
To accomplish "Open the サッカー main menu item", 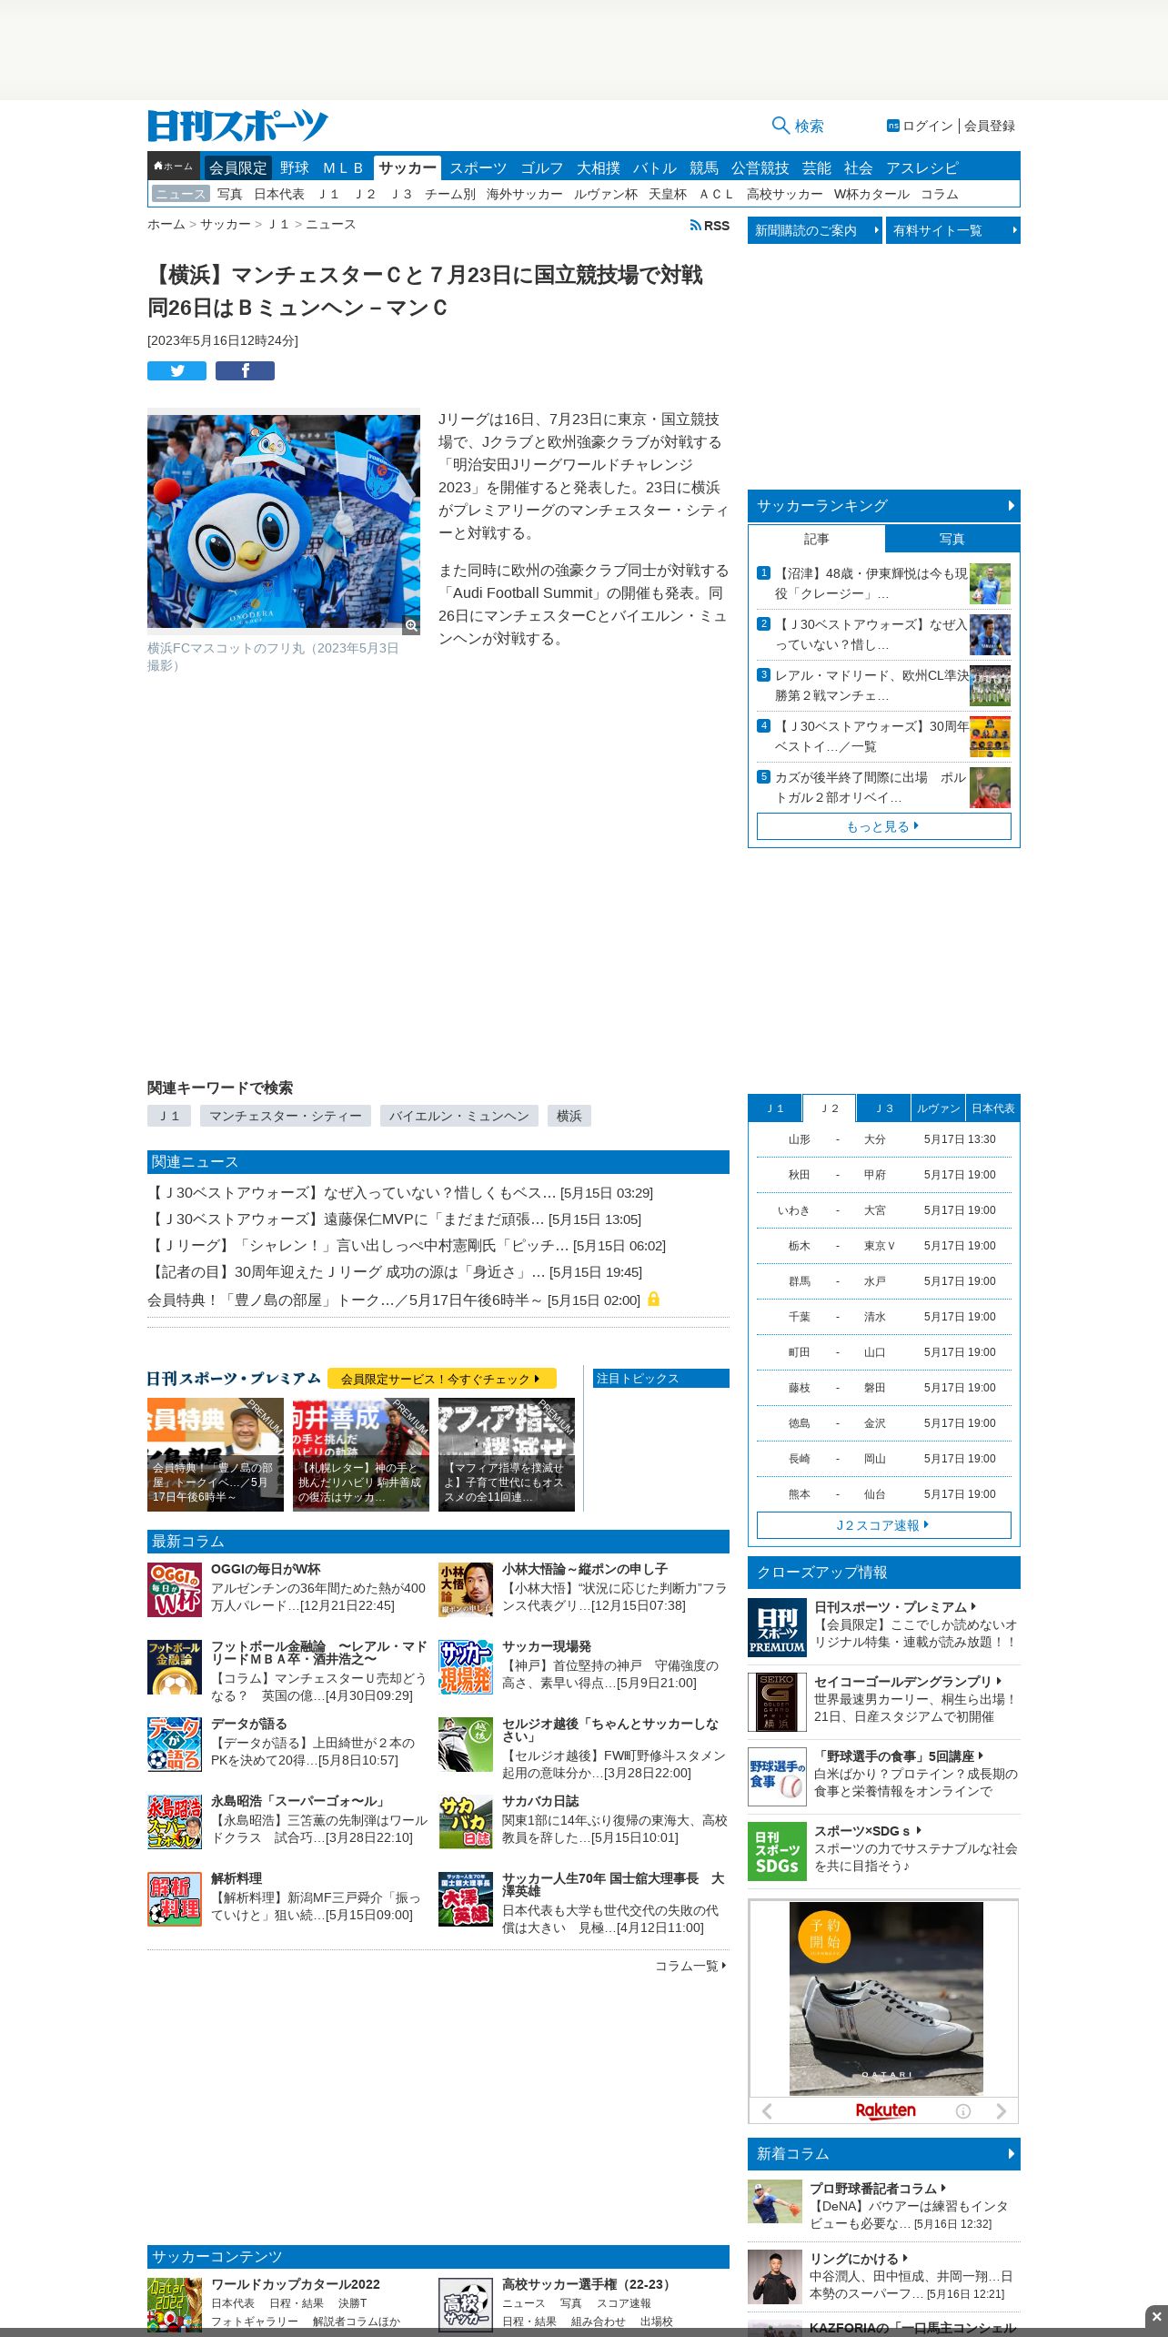I will [x=408, y=167].
